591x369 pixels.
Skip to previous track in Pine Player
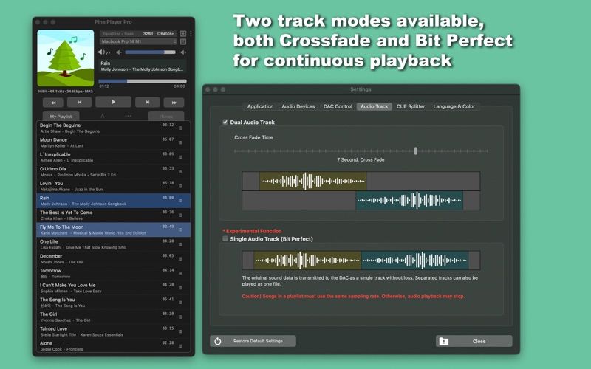pos(79,102)
